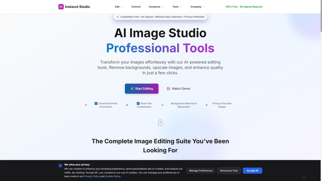Click the Completely Free • No Signup badge text
The width and height of the screenshot is (322, 181).
click(x=162, y=17)
